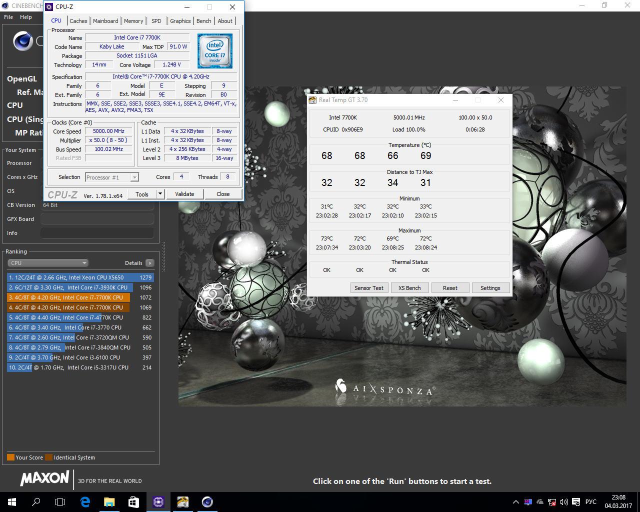
Task: Open the Cinebench Help menu
Action: (26, 17)
